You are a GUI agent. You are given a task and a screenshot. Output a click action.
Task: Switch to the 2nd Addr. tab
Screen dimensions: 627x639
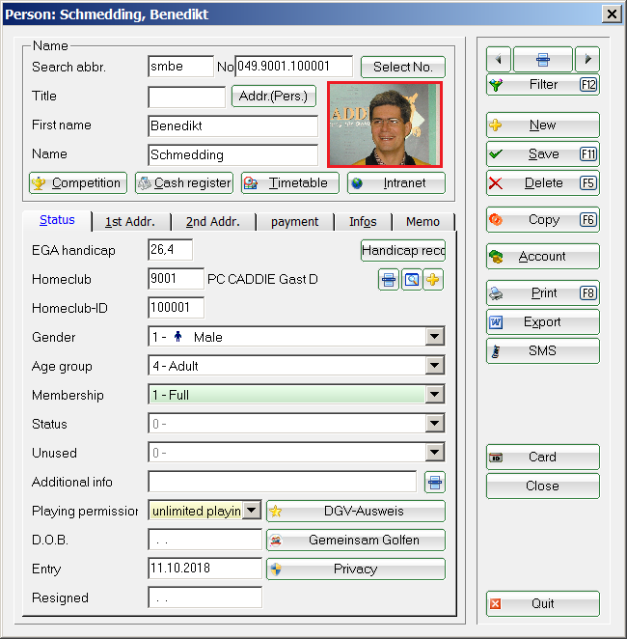coord(213,222)
